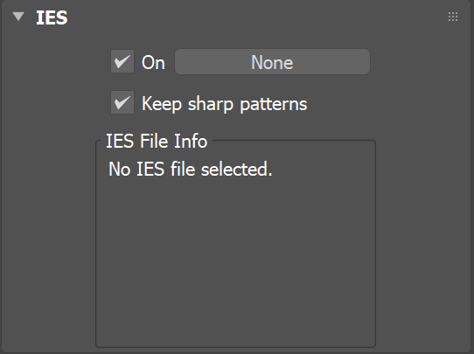
Task: Click the empty area inside the IES File Info box
Action: click(236, 260)
